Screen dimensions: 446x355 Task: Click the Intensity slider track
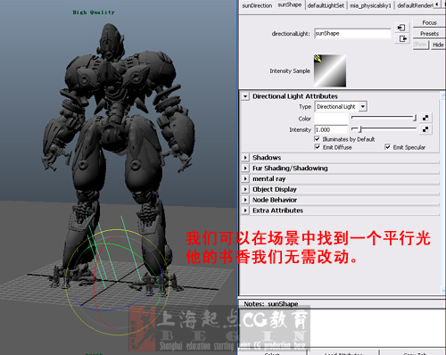pos(384,129)
